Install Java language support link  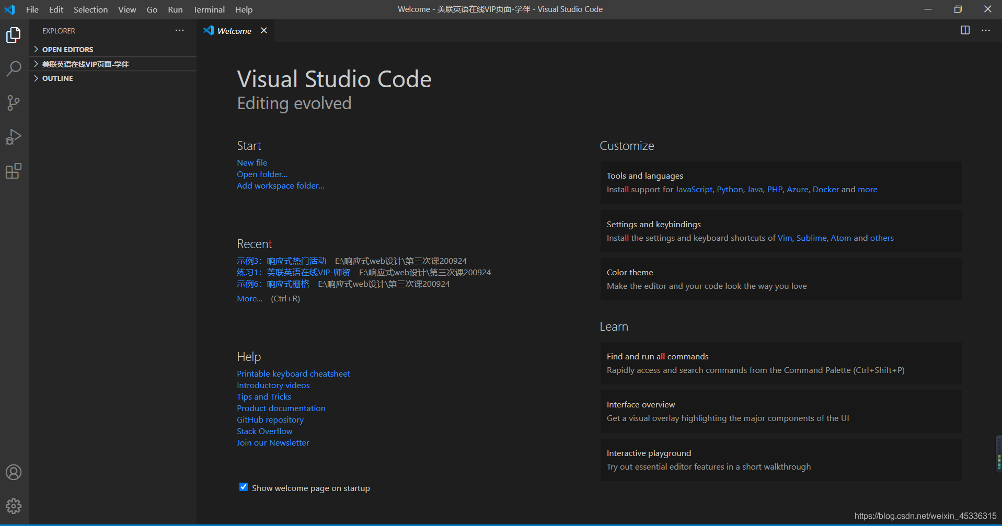pos(755,189)
